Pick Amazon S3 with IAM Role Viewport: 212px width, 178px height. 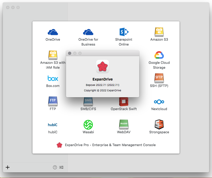point(53,55)
